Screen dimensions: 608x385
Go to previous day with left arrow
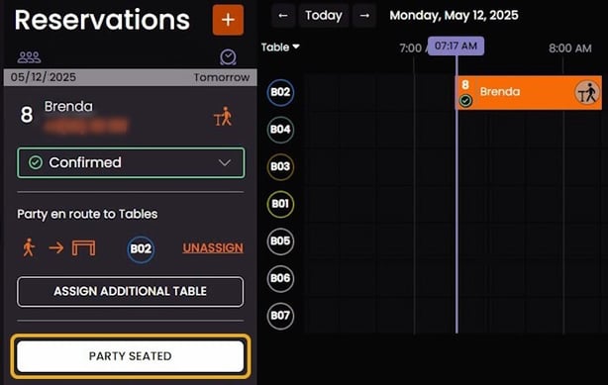[x=283, y=16]
